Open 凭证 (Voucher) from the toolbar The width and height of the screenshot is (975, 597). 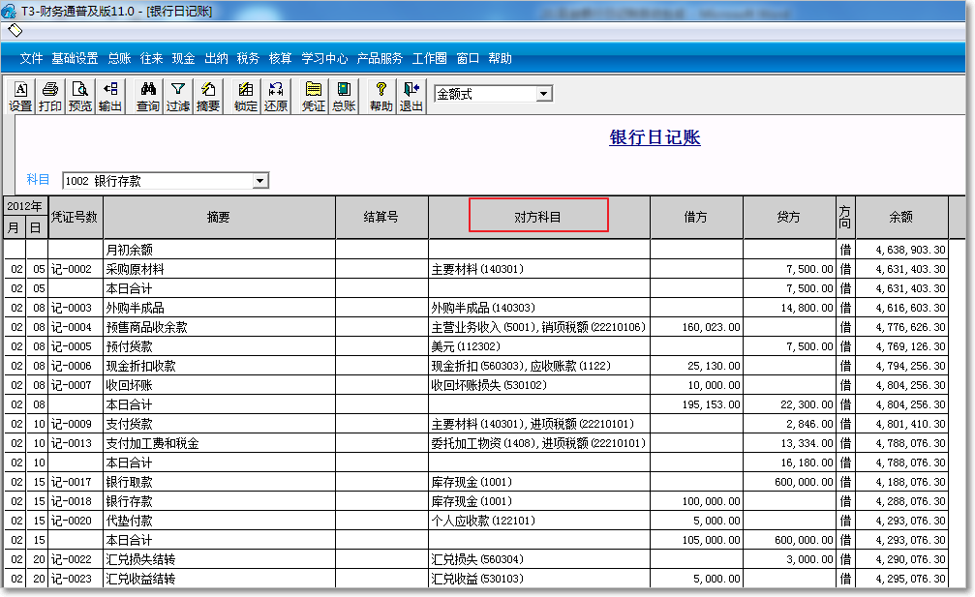(314, 97)
